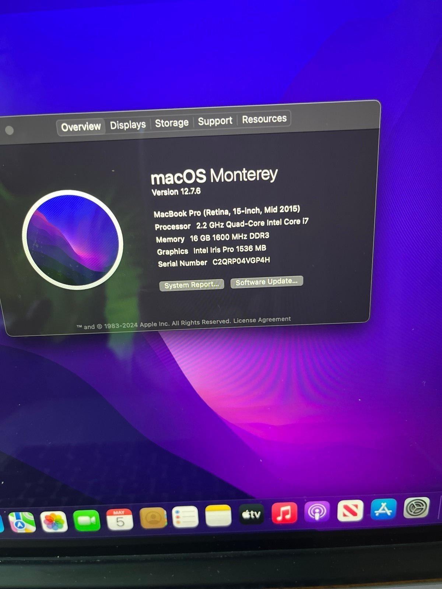
Task: Click the System Report... button
Action: pos(192,285)
